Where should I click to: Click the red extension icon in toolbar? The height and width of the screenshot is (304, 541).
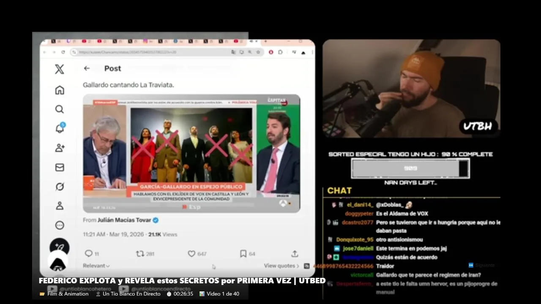coord(271,52)
